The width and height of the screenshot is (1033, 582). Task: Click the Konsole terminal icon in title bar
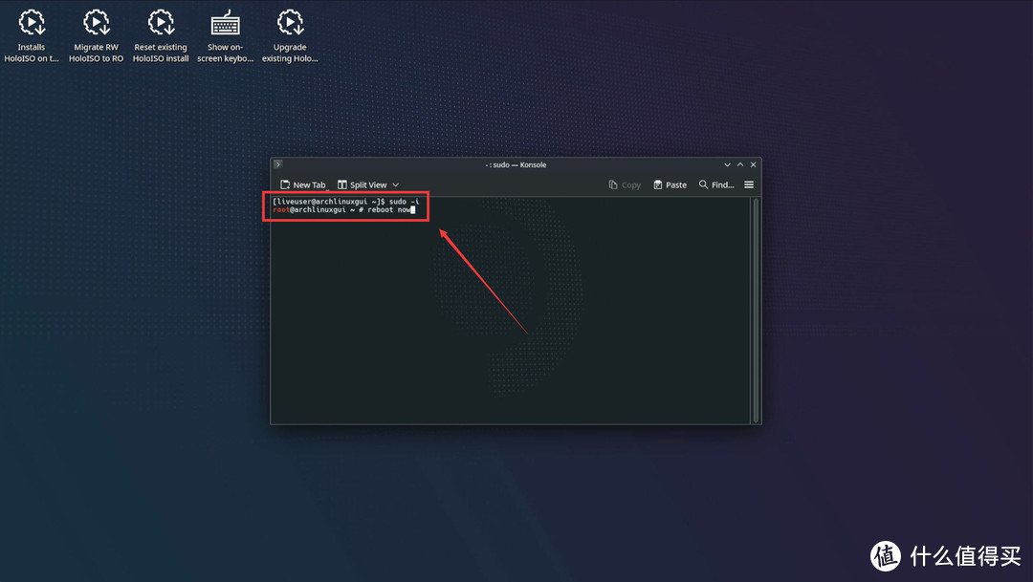pos(278,164)
